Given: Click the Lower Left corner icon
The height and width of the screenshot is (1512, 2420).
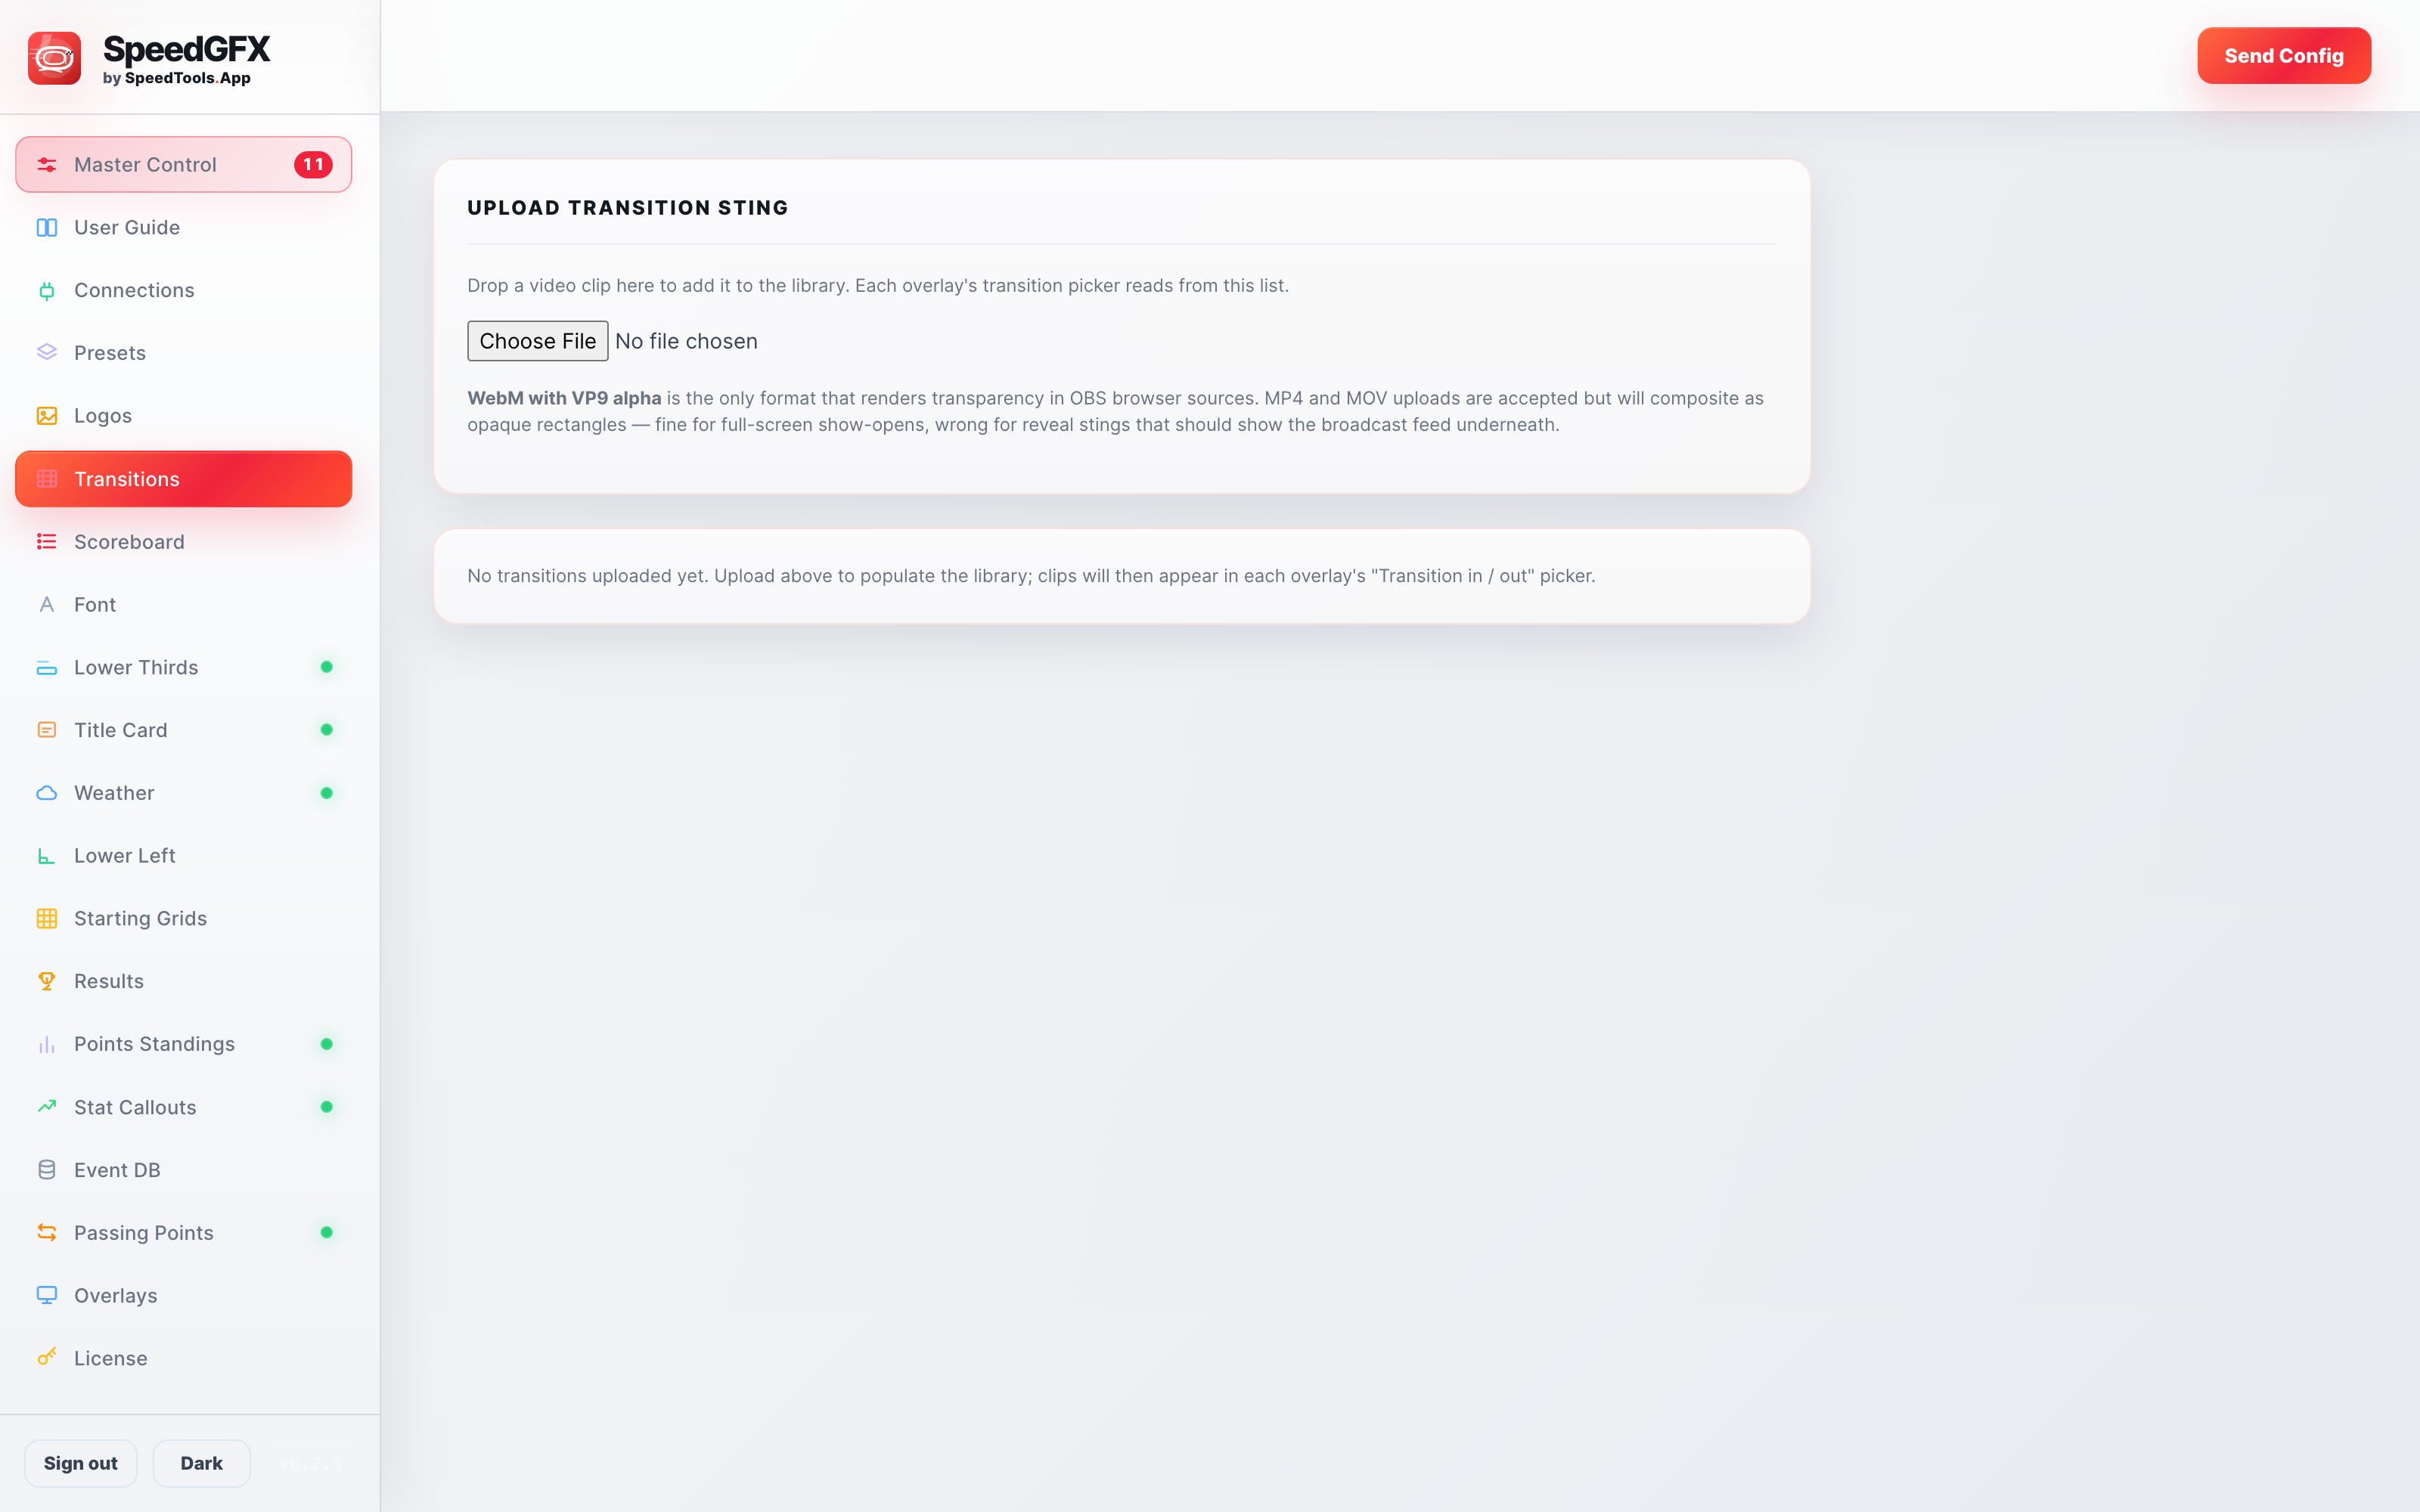Looking at the screenshot, I should pyautogui.click(x=47, y=856).
